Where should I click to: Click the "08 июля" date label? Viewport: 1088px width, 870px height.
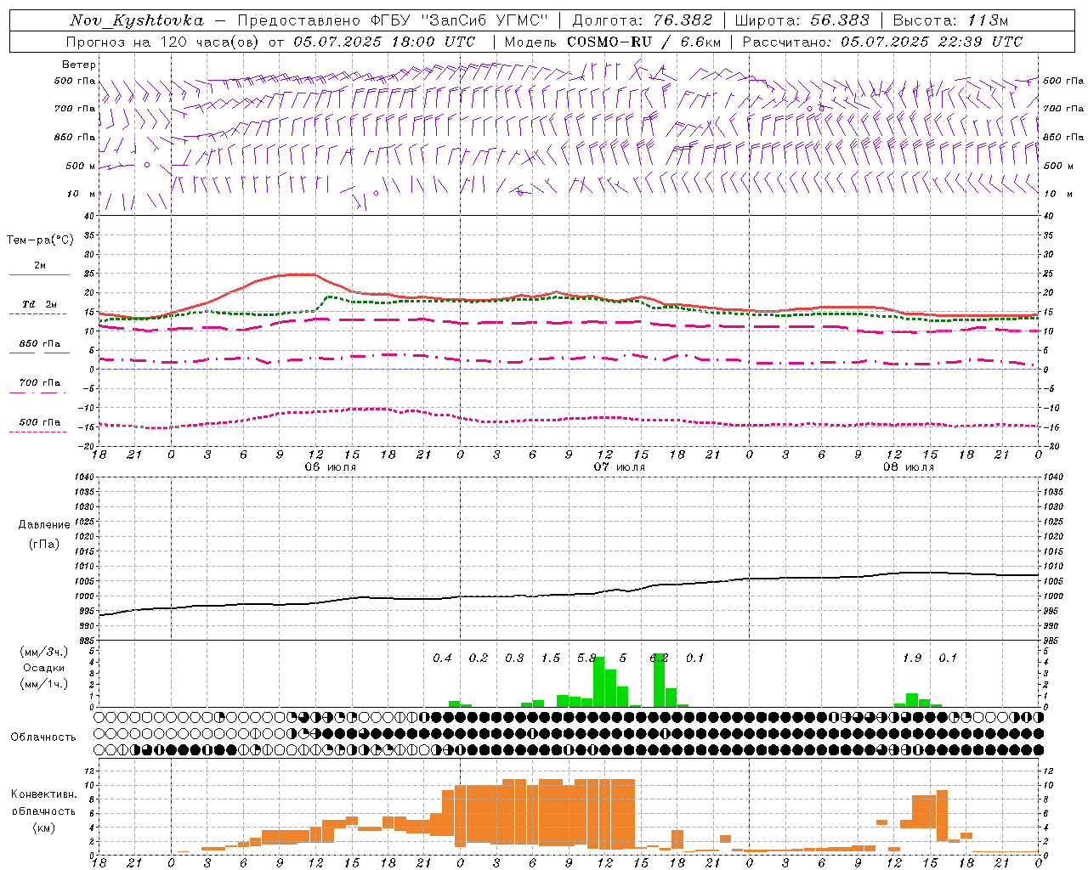coord(908,467)
